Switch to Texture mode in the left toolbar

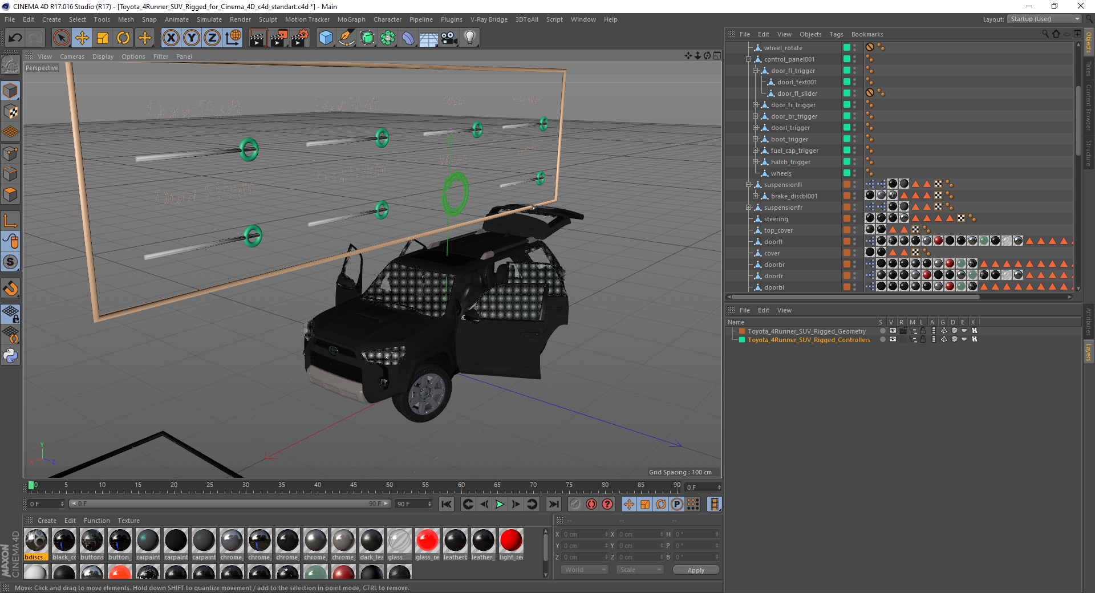[10, 112]
